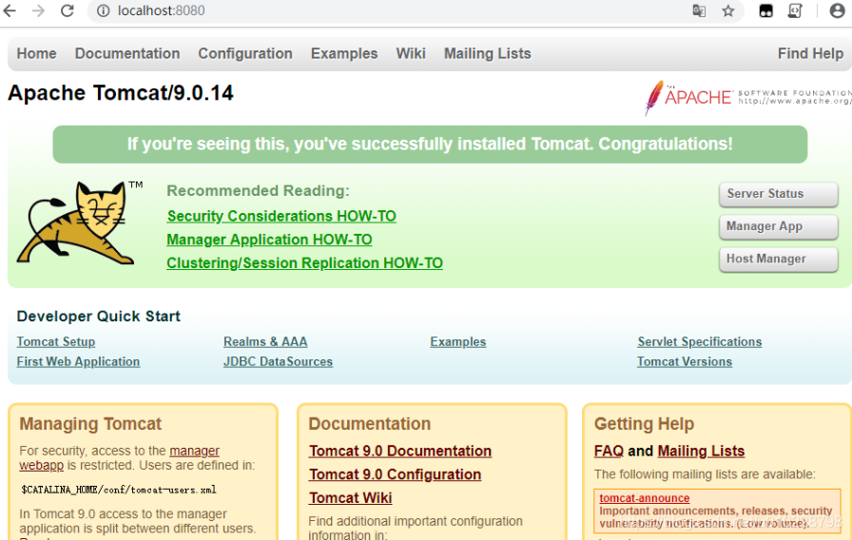The height and width of the screenshot is (540, 852).
Task: Click $CATALINA_HOME/conf/tomcat-users.xml path text
Action: (119, 490)
